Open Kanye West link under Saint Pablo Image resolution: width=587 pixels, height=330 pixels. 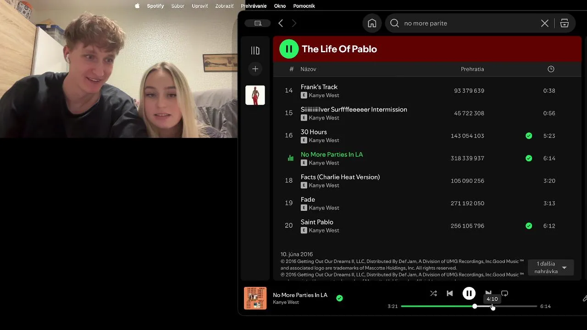(324, 231)
